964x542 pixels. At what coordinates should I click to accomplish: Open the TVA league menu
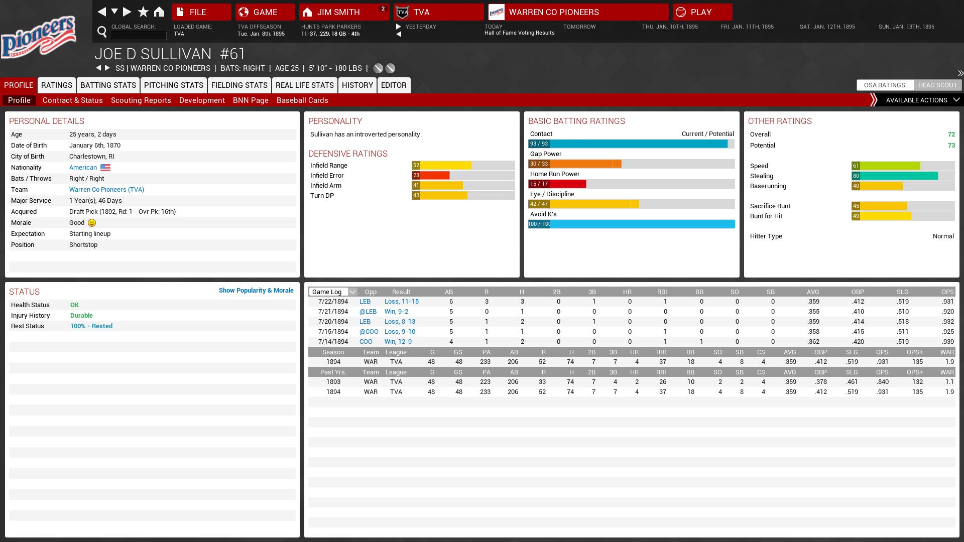point(439,12)
